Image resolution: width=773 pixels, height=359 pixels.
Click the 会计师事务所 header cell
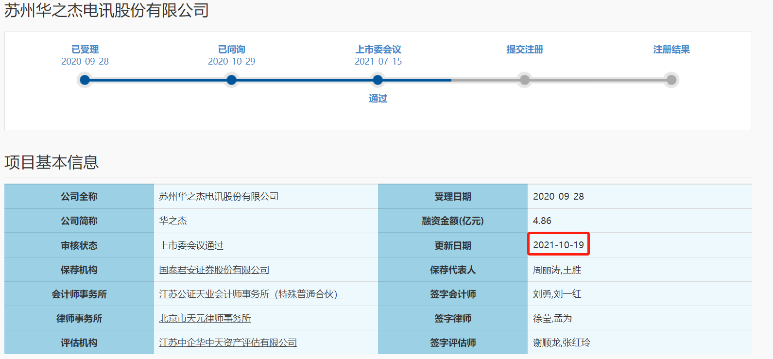point(79,294)
